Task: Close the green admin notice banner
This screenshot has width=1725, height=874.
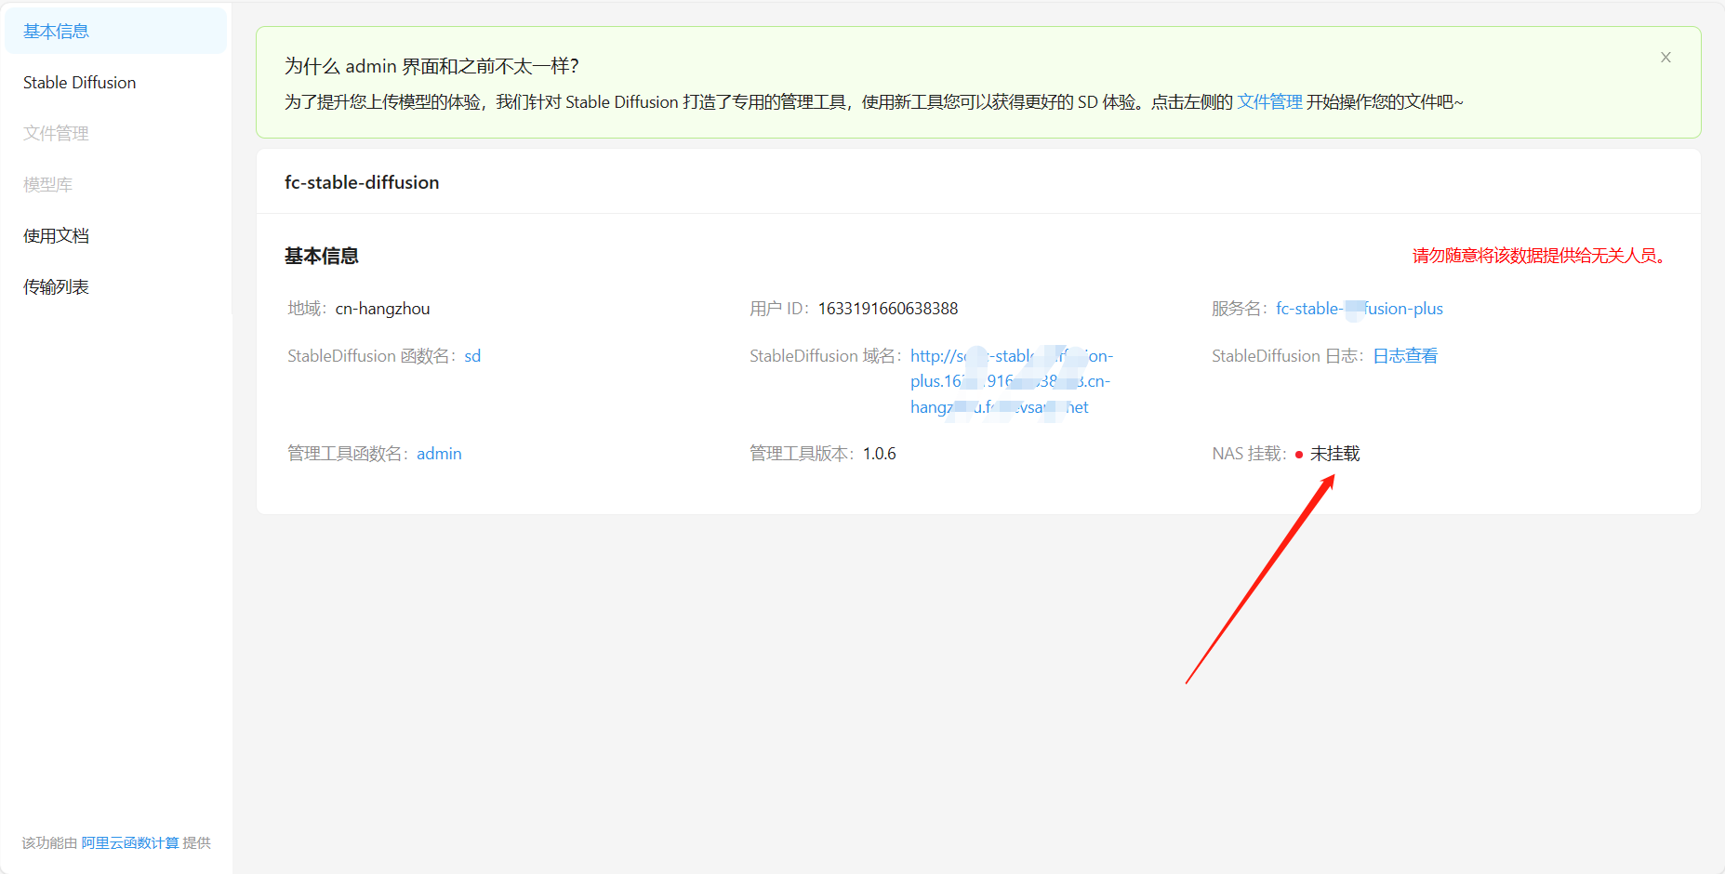Action: point(1665,58)
